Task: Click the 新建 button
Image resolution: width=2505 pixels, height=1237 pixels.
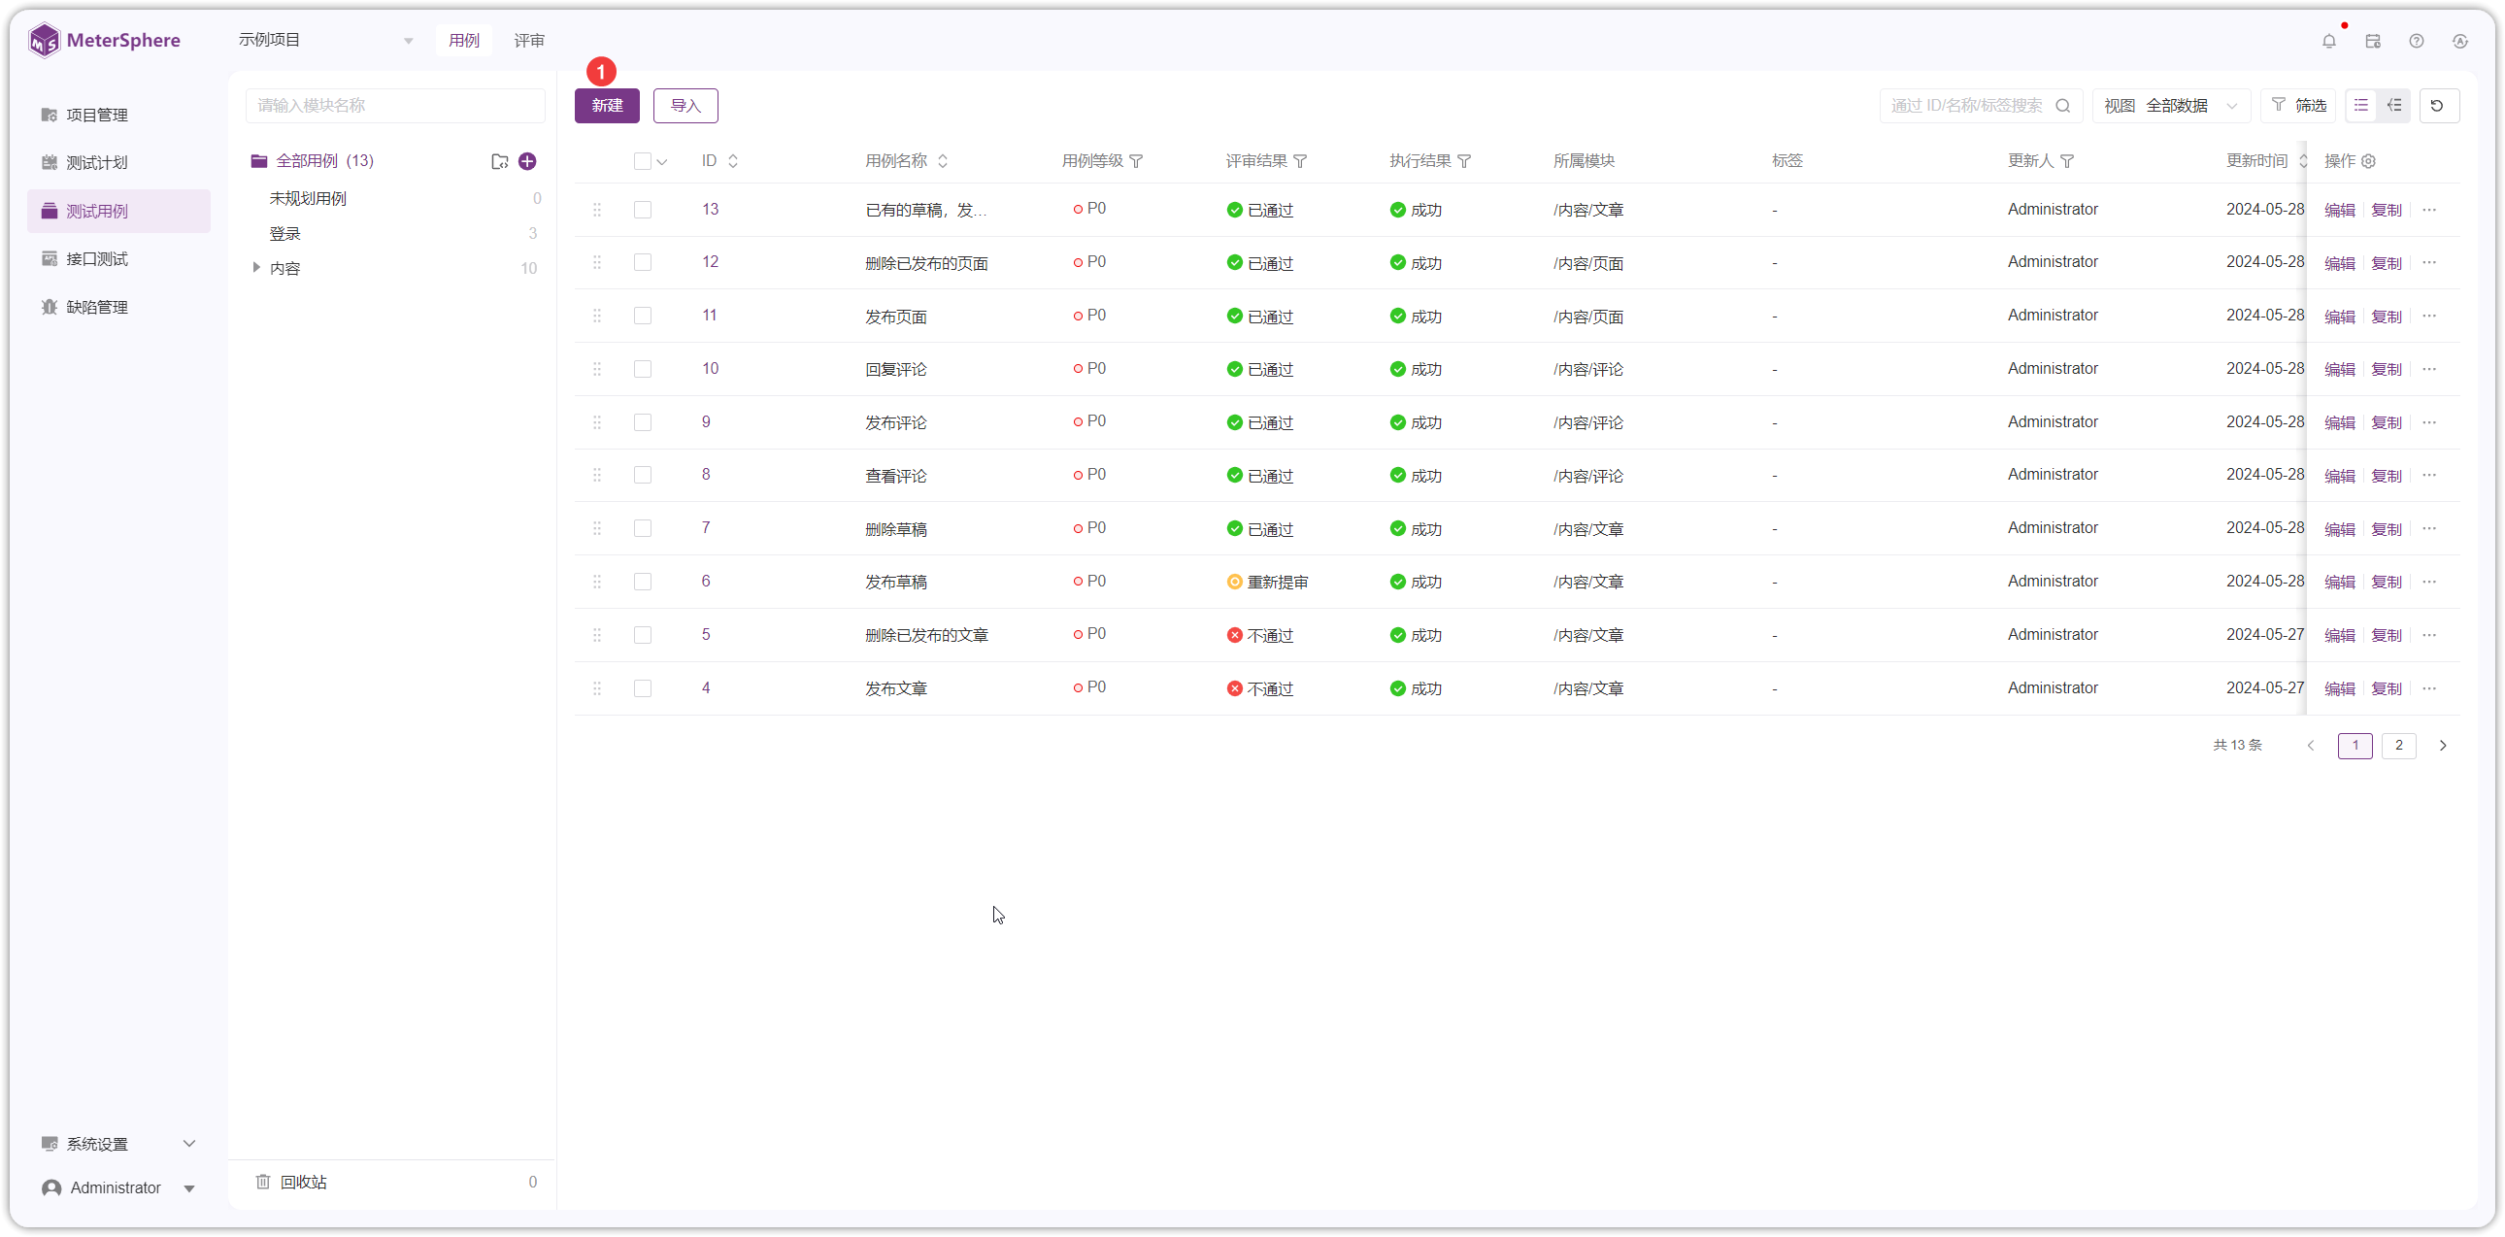Action: [x=607, y=105]
